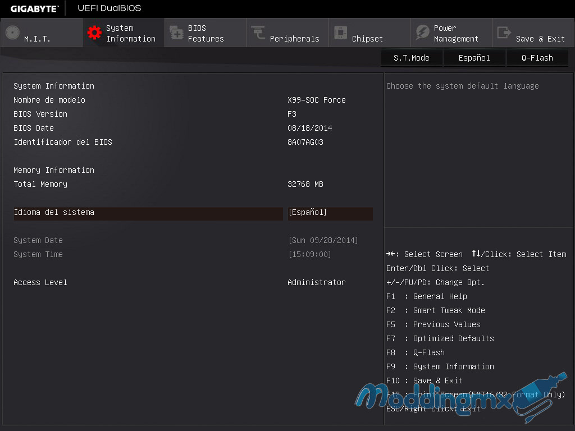Viewport: 575px width, 431px height.
Task: Click the Power Management lightning icon
Action: (422, 33)
